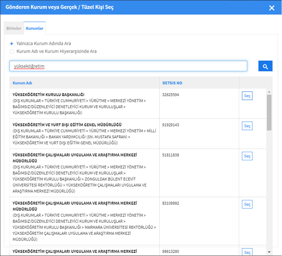Click DETSIS number 83109992
Screen dimensions: 282x256
pos(170,203)
